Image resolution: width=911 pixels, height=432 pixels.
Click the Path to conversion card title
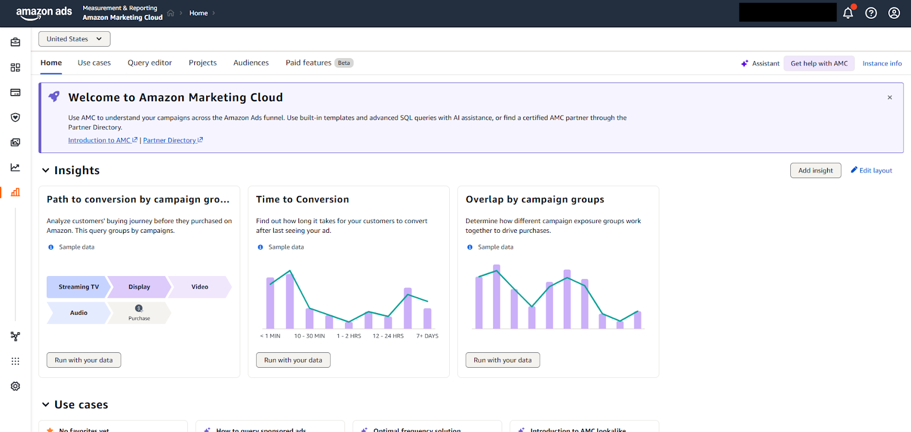point(138,199)
